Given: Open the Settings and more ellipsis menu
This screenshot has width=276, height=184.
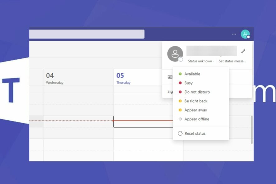Looking at the screenshot, I should [234, 34].
